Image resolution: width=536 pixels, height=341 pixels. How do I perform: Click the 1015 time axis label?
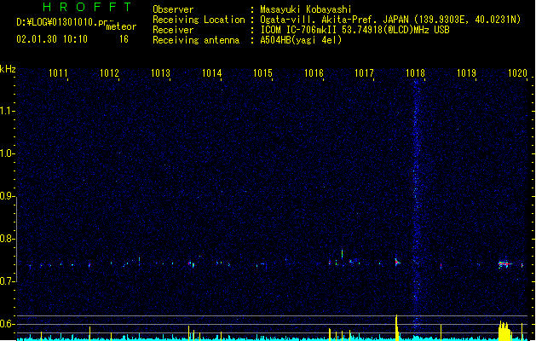[262, 73]
